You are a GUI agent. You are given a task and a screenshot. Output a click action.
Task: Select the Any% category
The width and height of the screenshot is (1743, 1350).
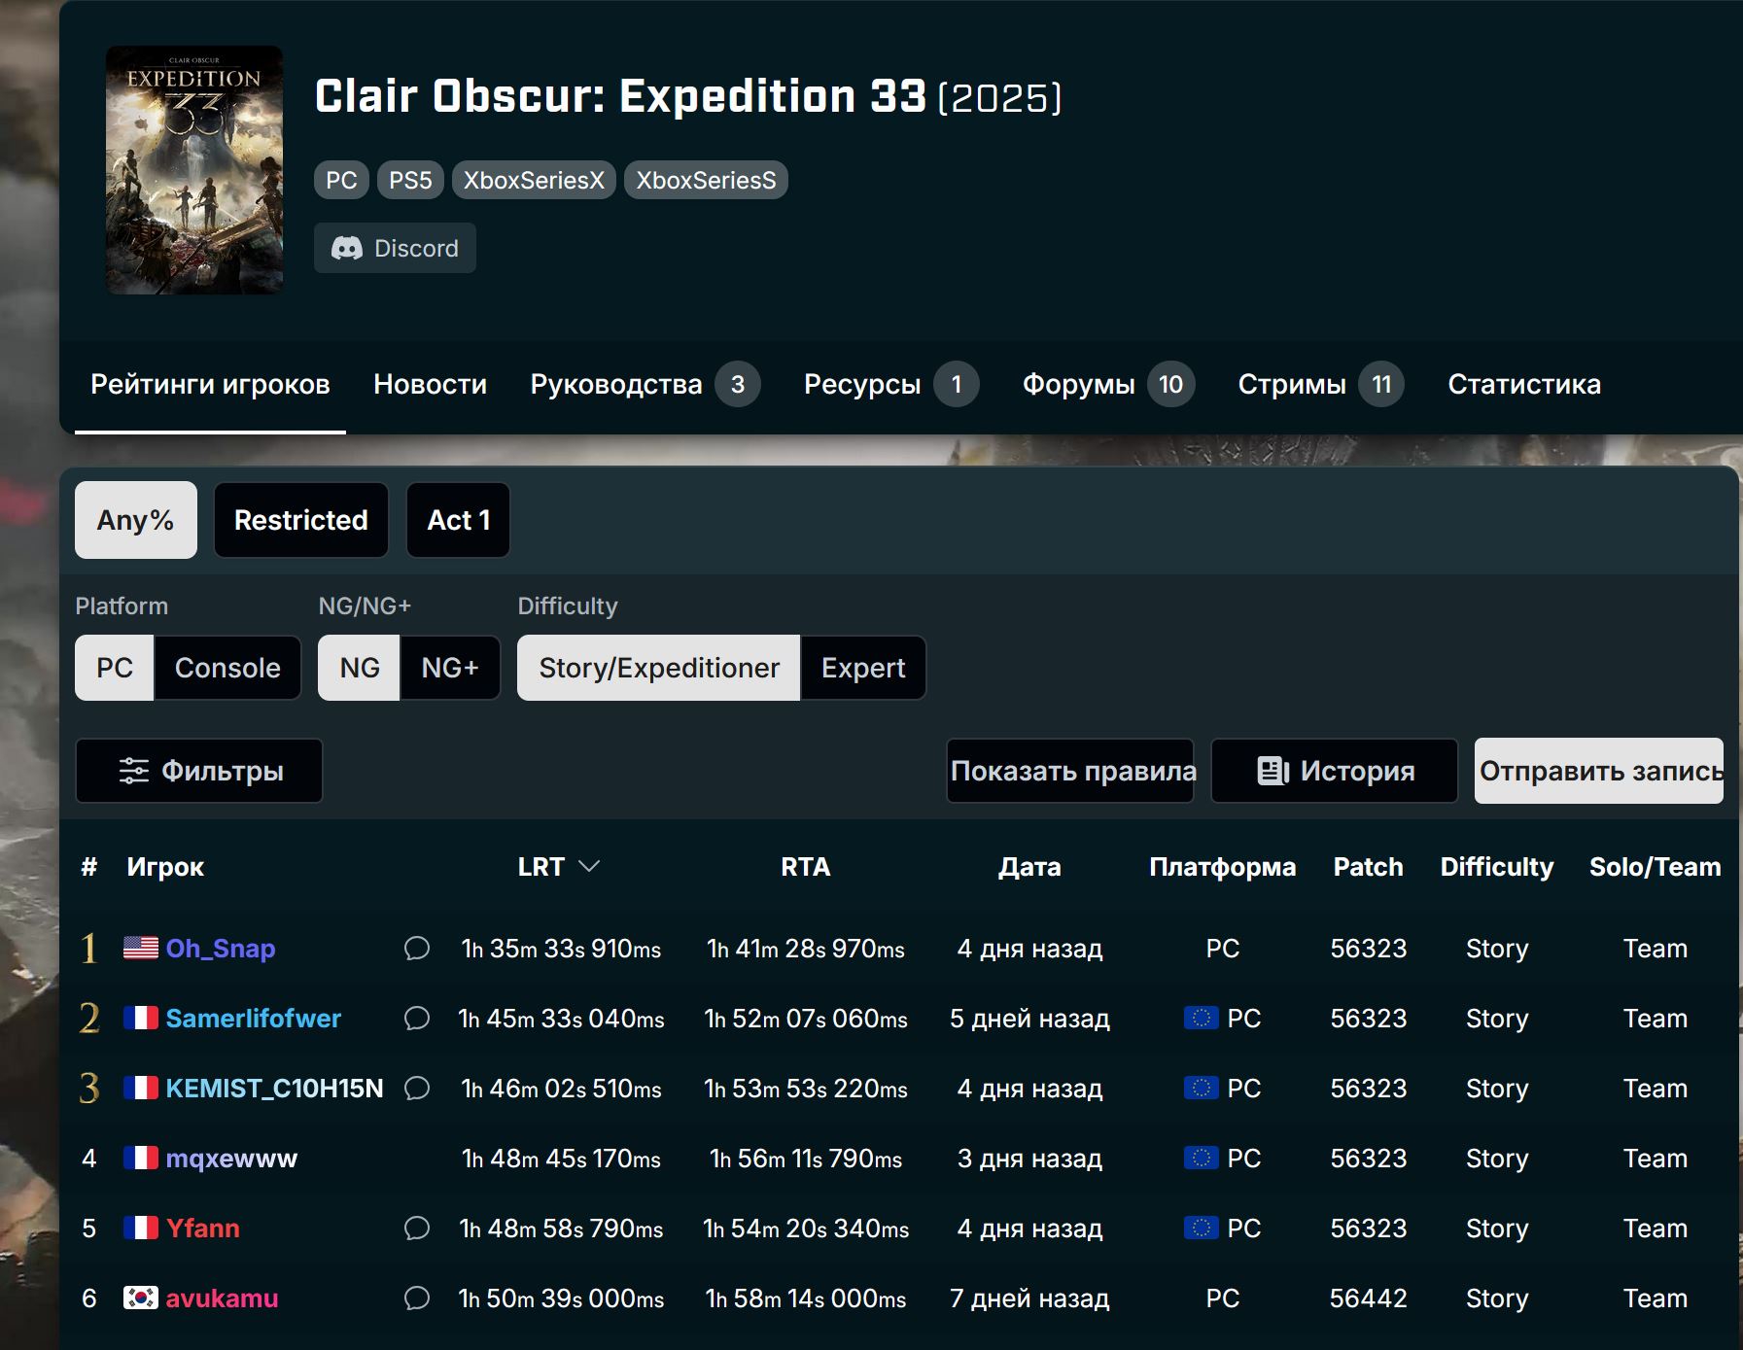point(136,520)
